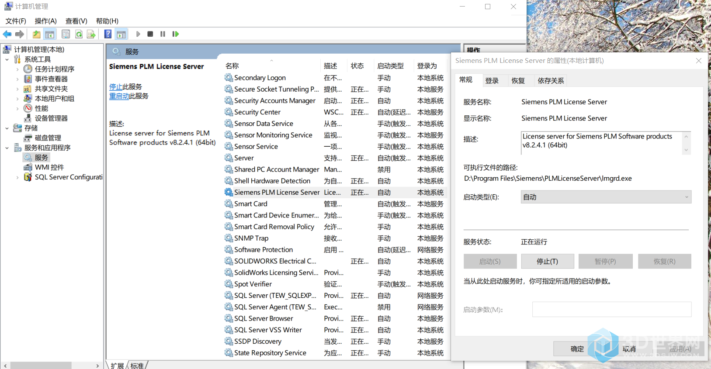Go forward using the toolbar forward arrow
Screen dimensions: 711x369
tap(19, 34)
